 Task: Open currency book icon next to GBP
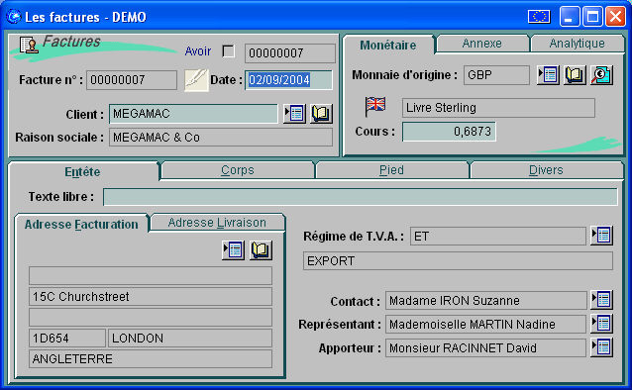575,75
